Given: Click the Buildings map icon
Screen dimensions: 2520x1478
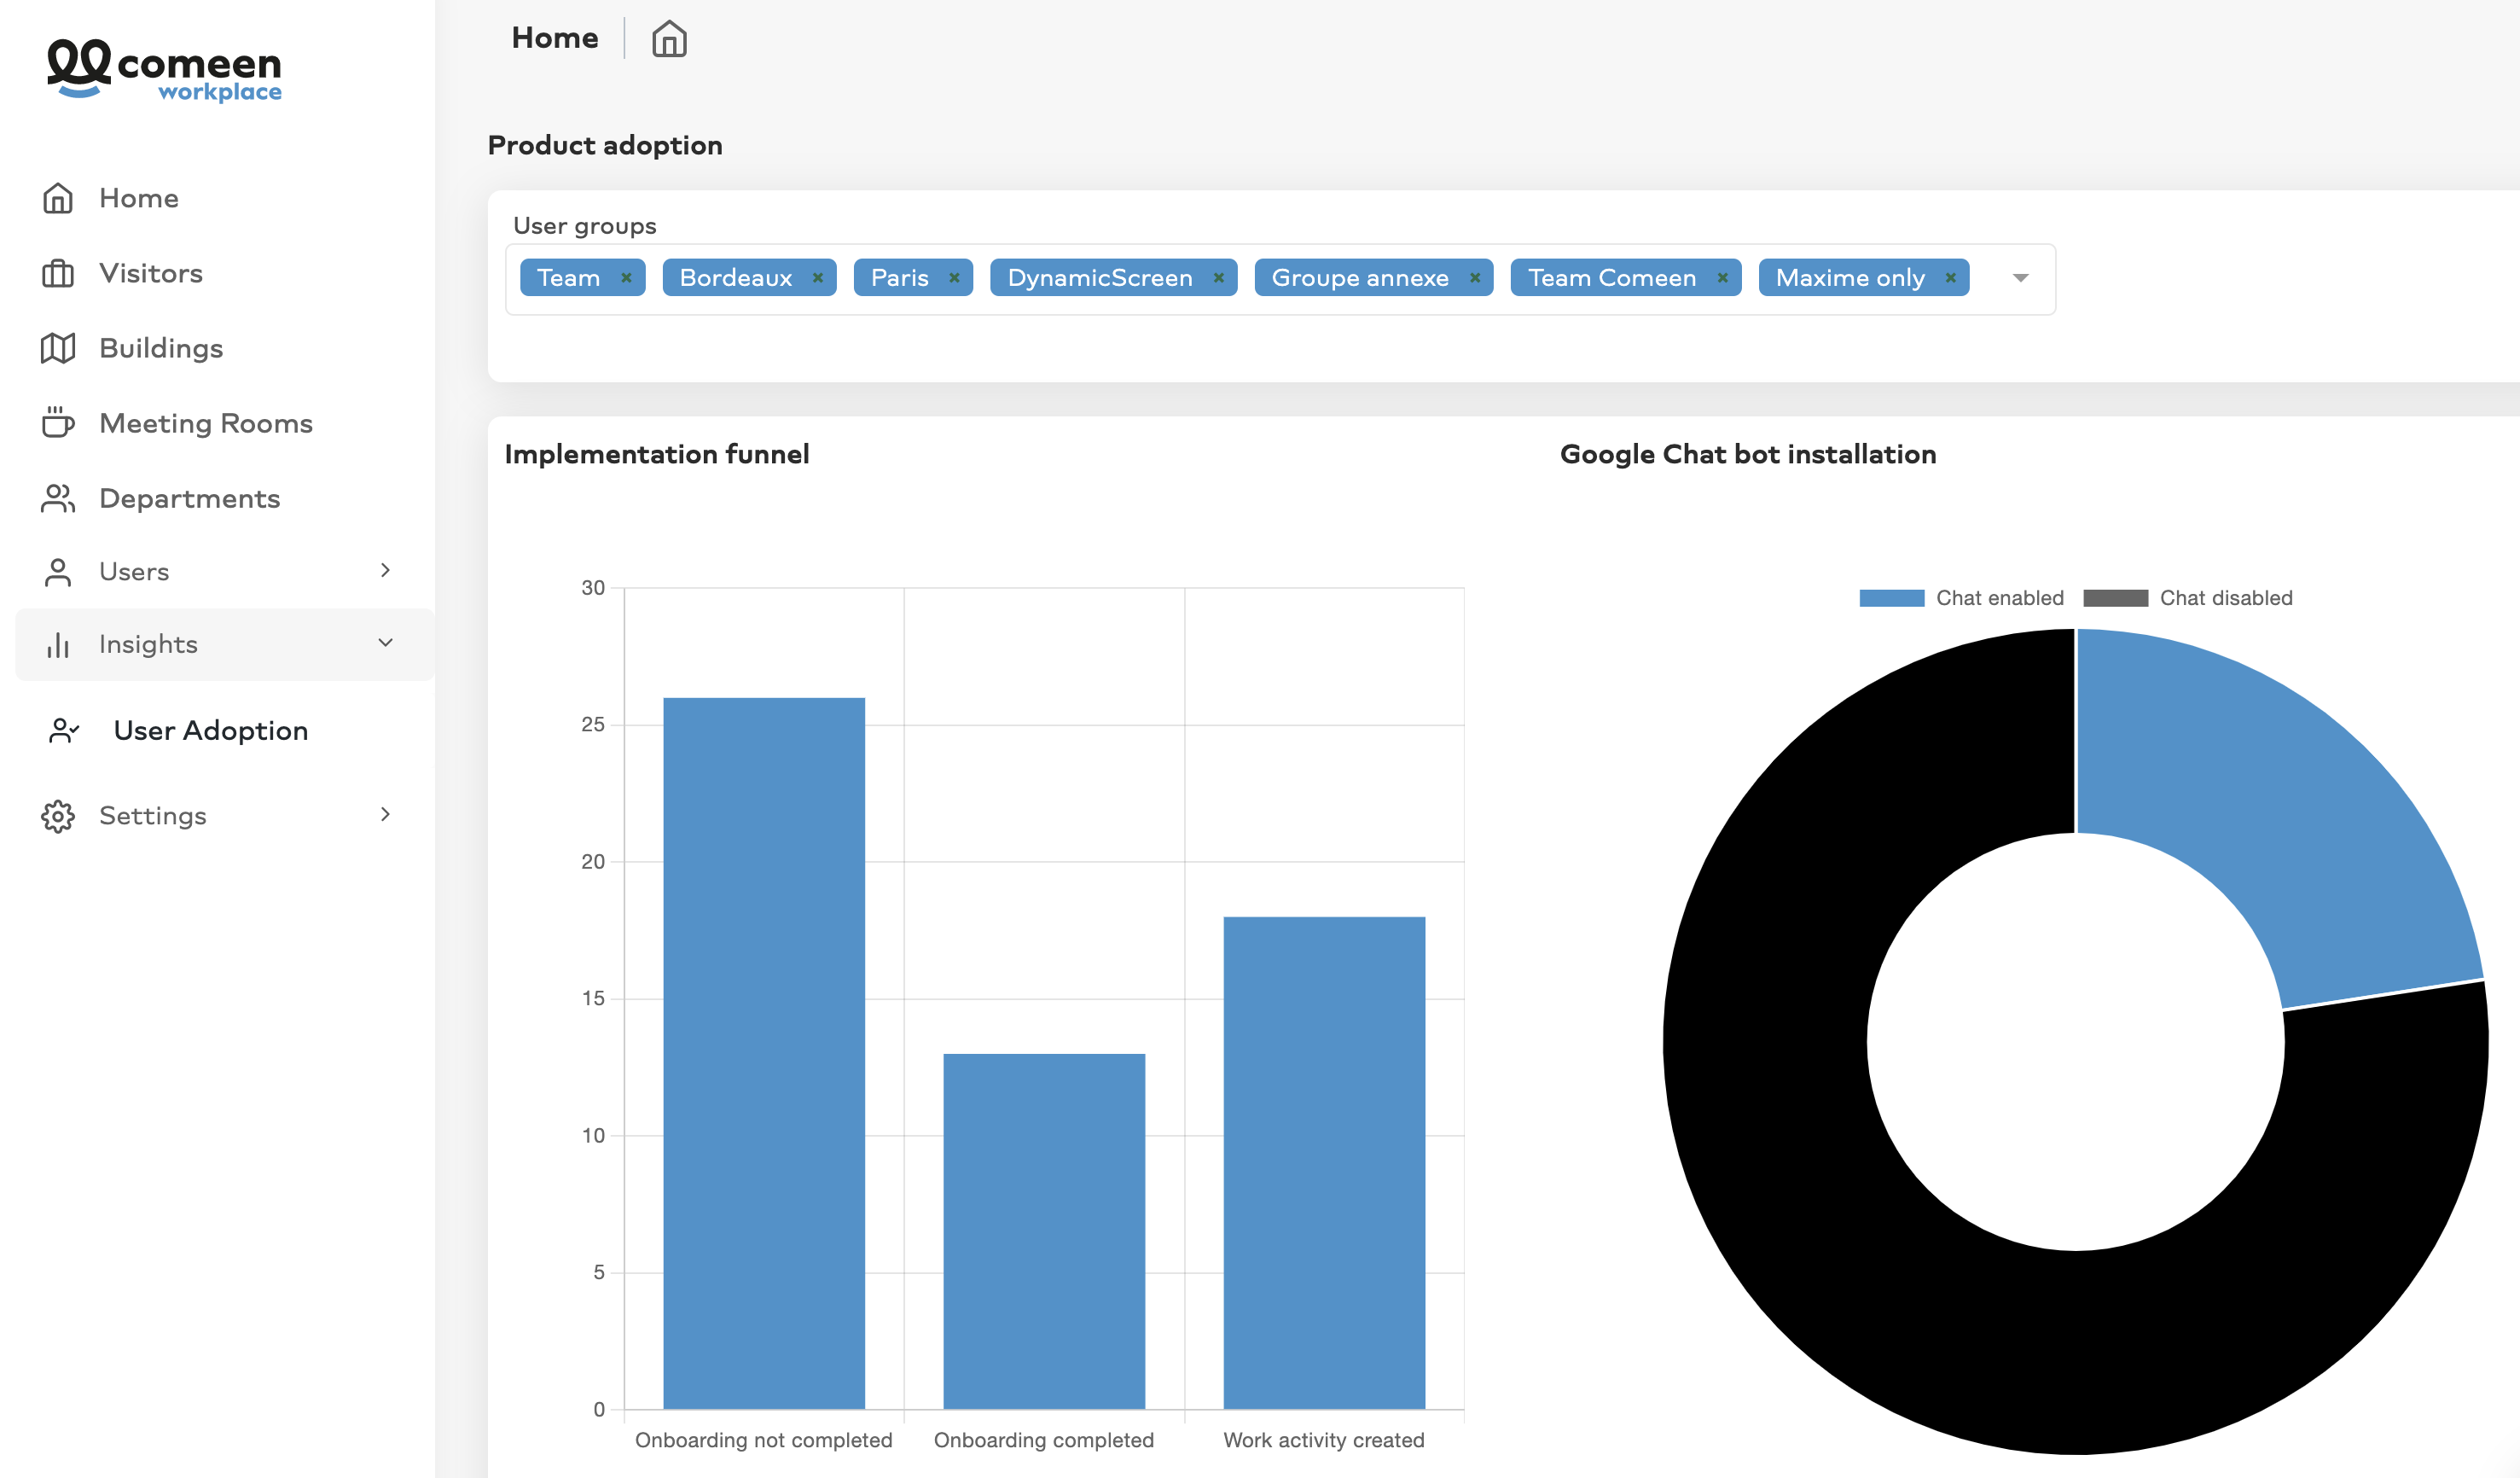Looking at the screenshot, I should 58,348.
